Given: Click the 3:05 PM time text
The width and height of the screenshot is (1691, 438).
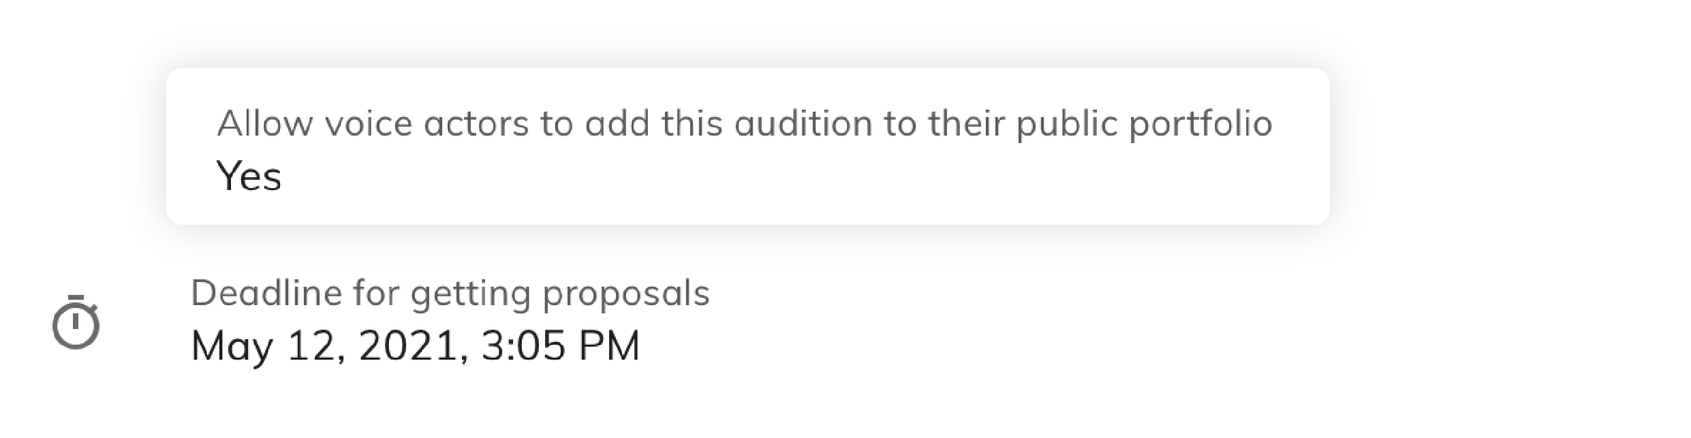Looking at the screenshot, I should 560,345.
